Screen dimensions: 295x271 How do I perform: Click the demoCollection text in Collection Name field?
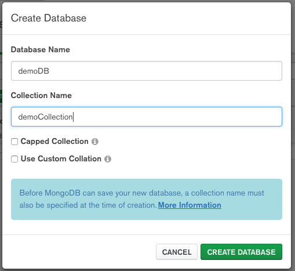coord(45,117)
